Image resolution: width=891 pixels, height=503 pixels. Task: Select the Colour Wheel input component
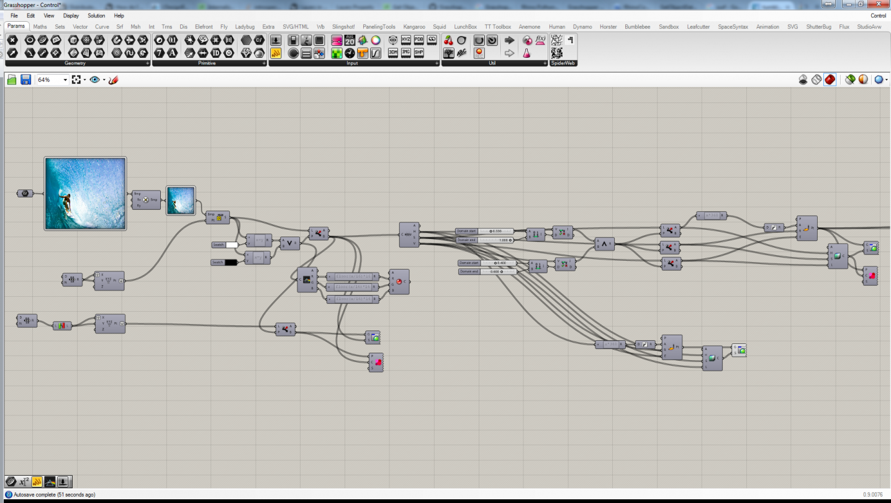(376, 40)
